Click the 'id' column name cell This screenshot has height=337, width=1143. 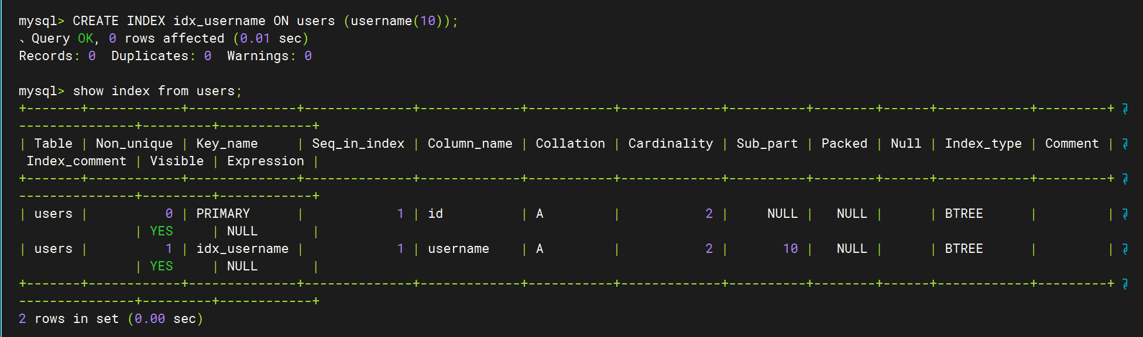[x=435, y=214]
